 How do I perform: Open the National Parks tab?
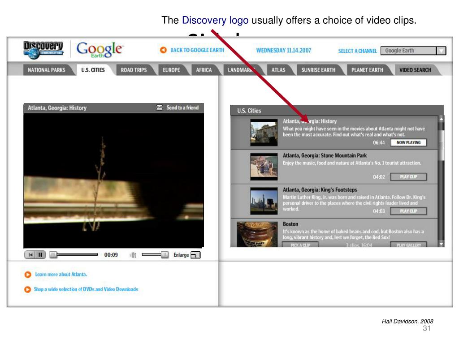[47, 70]
